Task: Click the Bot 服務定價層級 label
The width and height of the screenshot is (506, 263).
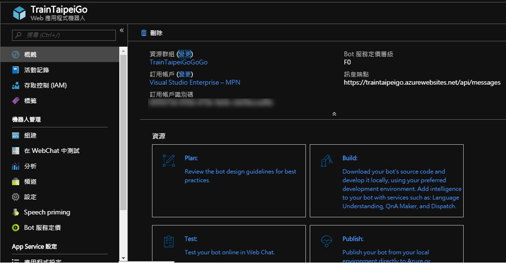Action: click(x=368, y=54)
